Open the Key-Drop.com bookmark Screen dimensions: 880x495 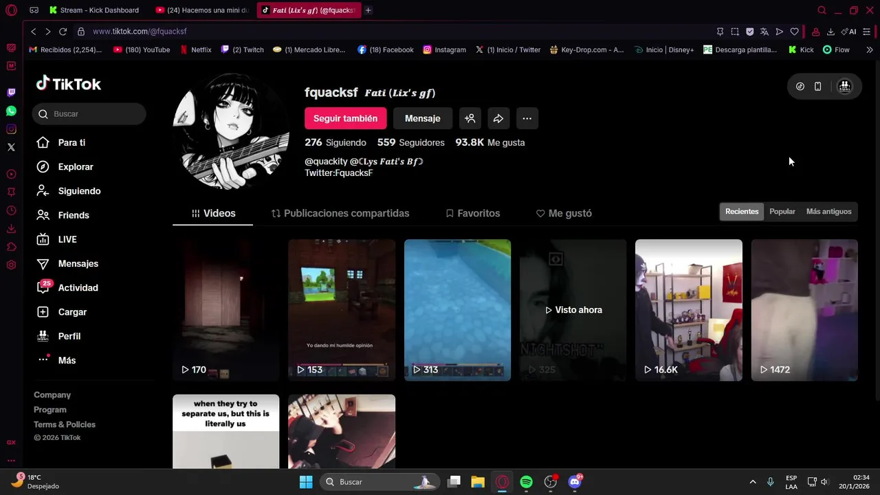586,49
